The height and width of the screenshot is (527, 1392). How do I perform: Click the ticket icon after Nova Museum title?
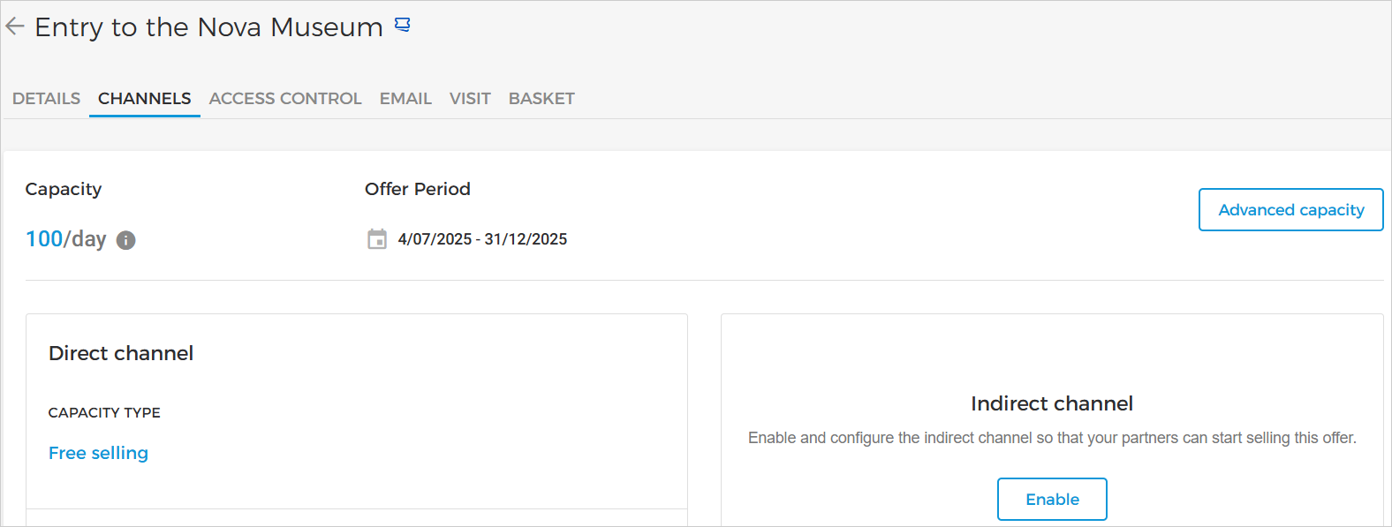coord(403,26)
